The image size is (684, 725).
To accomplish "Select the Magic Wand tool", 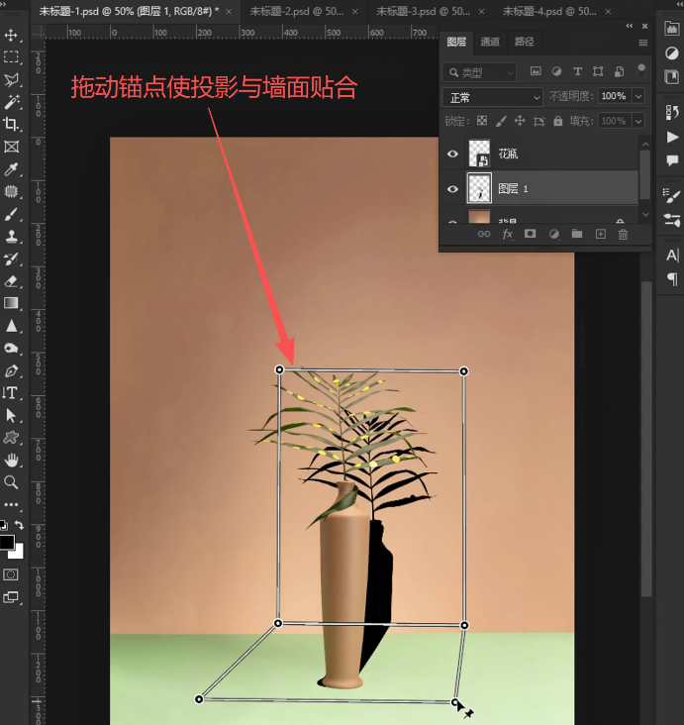I will 11,101.
